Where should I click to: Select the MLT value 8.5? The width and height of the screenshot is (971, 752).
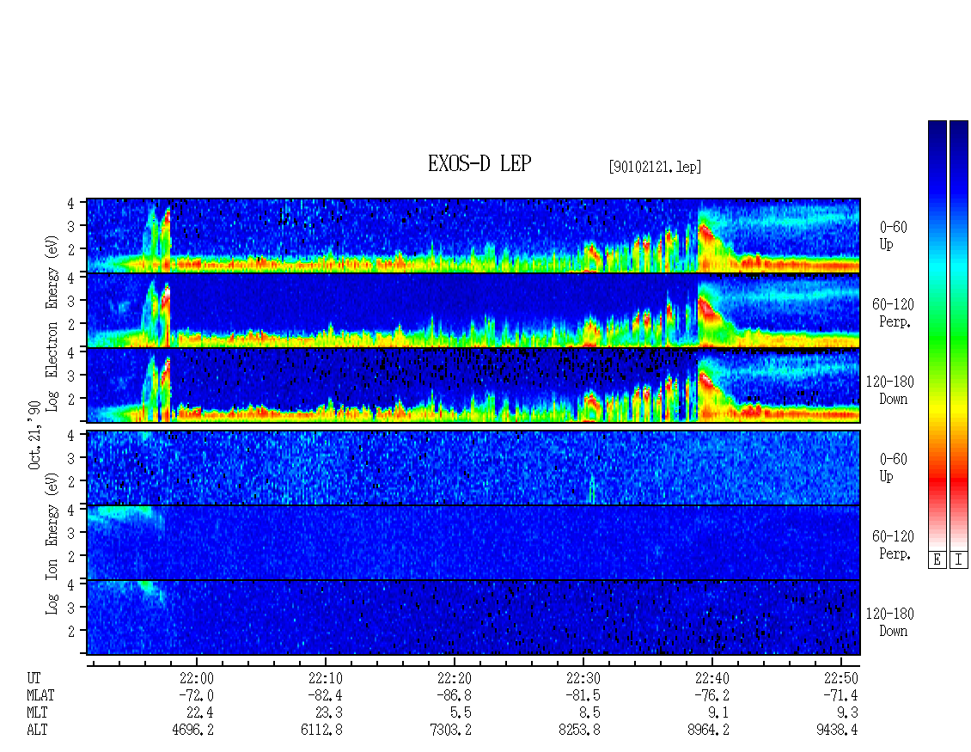[590, 712]
